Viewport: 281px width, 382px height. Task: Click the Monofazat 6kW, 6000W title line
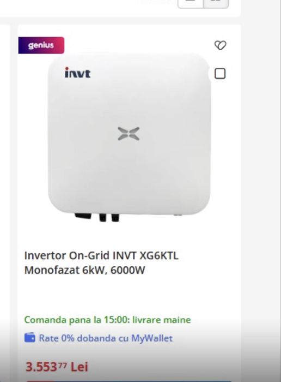tap(84, 270)
